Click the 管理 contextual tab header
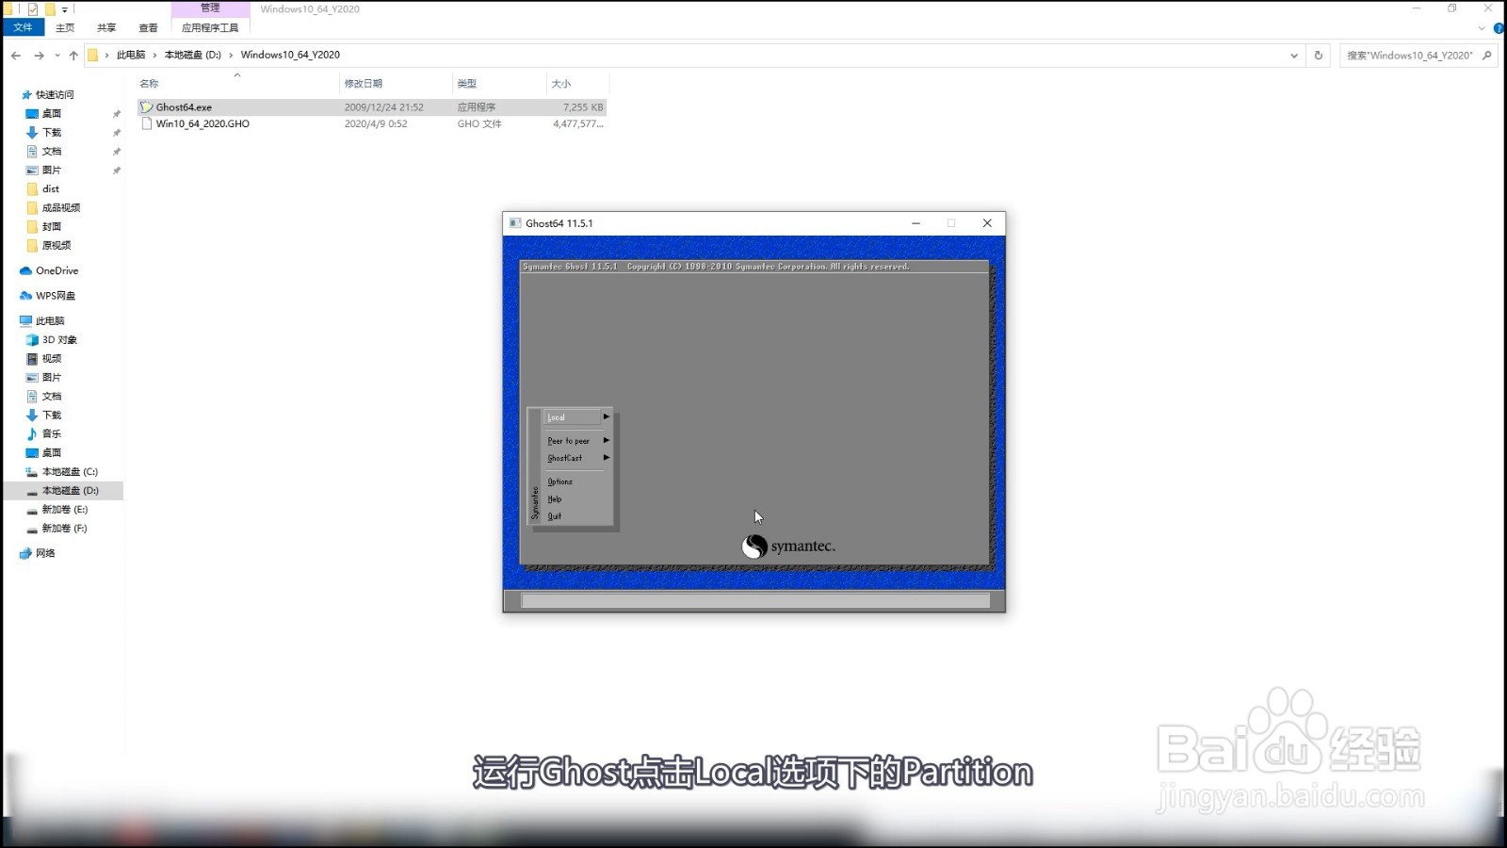 (x=210, y=8)
